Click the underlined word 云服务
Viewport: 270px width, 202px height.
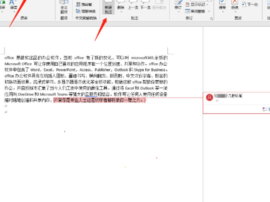[x=92, y=94]
